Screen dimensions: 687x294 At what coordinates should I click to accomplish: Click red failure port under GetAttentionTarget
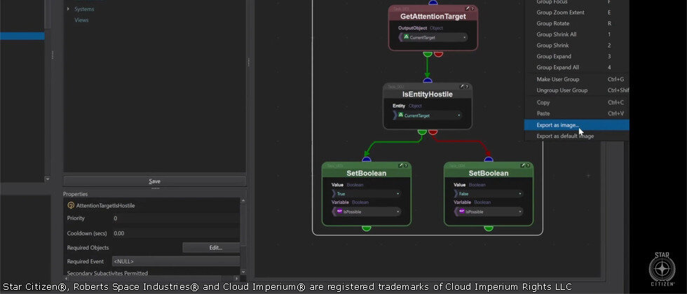tap(438, 52)
